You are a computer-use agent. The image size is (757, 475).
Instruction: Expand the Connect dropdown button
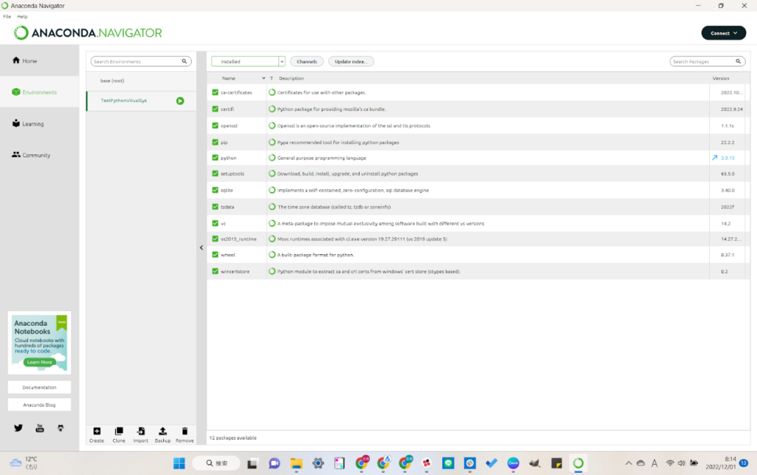pos(723,33)
